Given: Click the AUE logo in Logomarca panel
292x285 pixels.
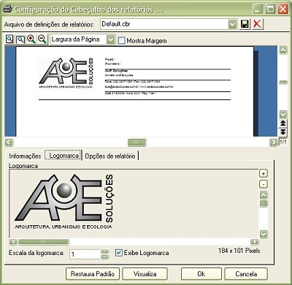Looking at the screenshot, I should pyautogui.click(x=64, y=202).
